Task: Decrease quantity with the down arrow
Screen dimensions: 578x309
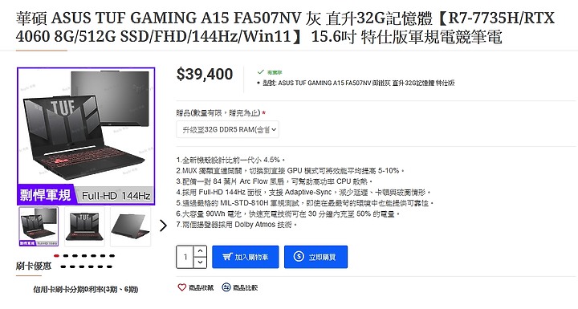Action: click(200, 262)
